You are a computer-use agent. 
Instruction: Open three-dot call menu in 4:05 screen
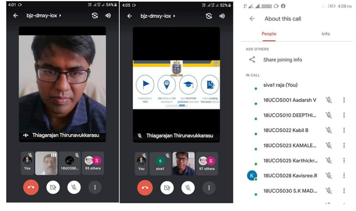pos(209,188)
